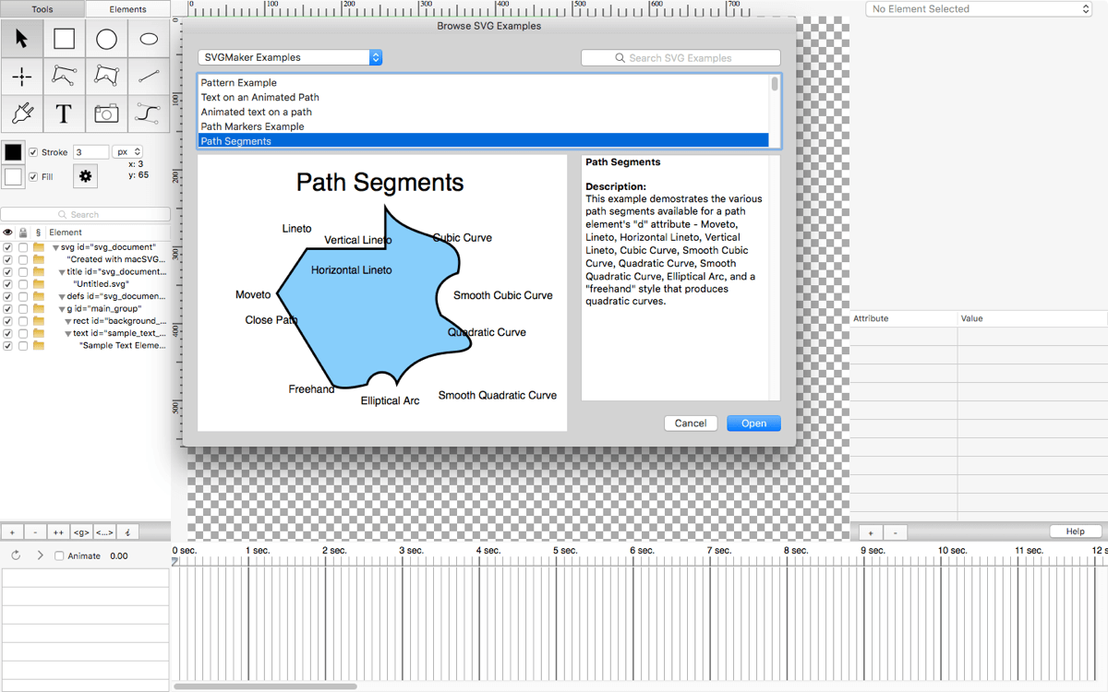Open the px stroke unit dropdown
Image resolution: width=1108 pixels, height=692 pixels.
coord(127,152)
